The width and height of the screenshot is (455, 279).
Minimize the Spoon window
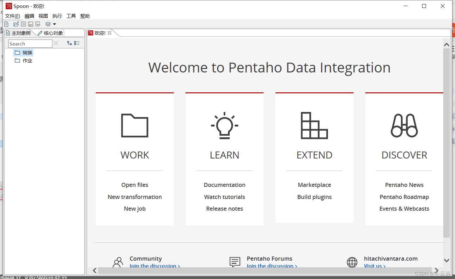(406, 6)
